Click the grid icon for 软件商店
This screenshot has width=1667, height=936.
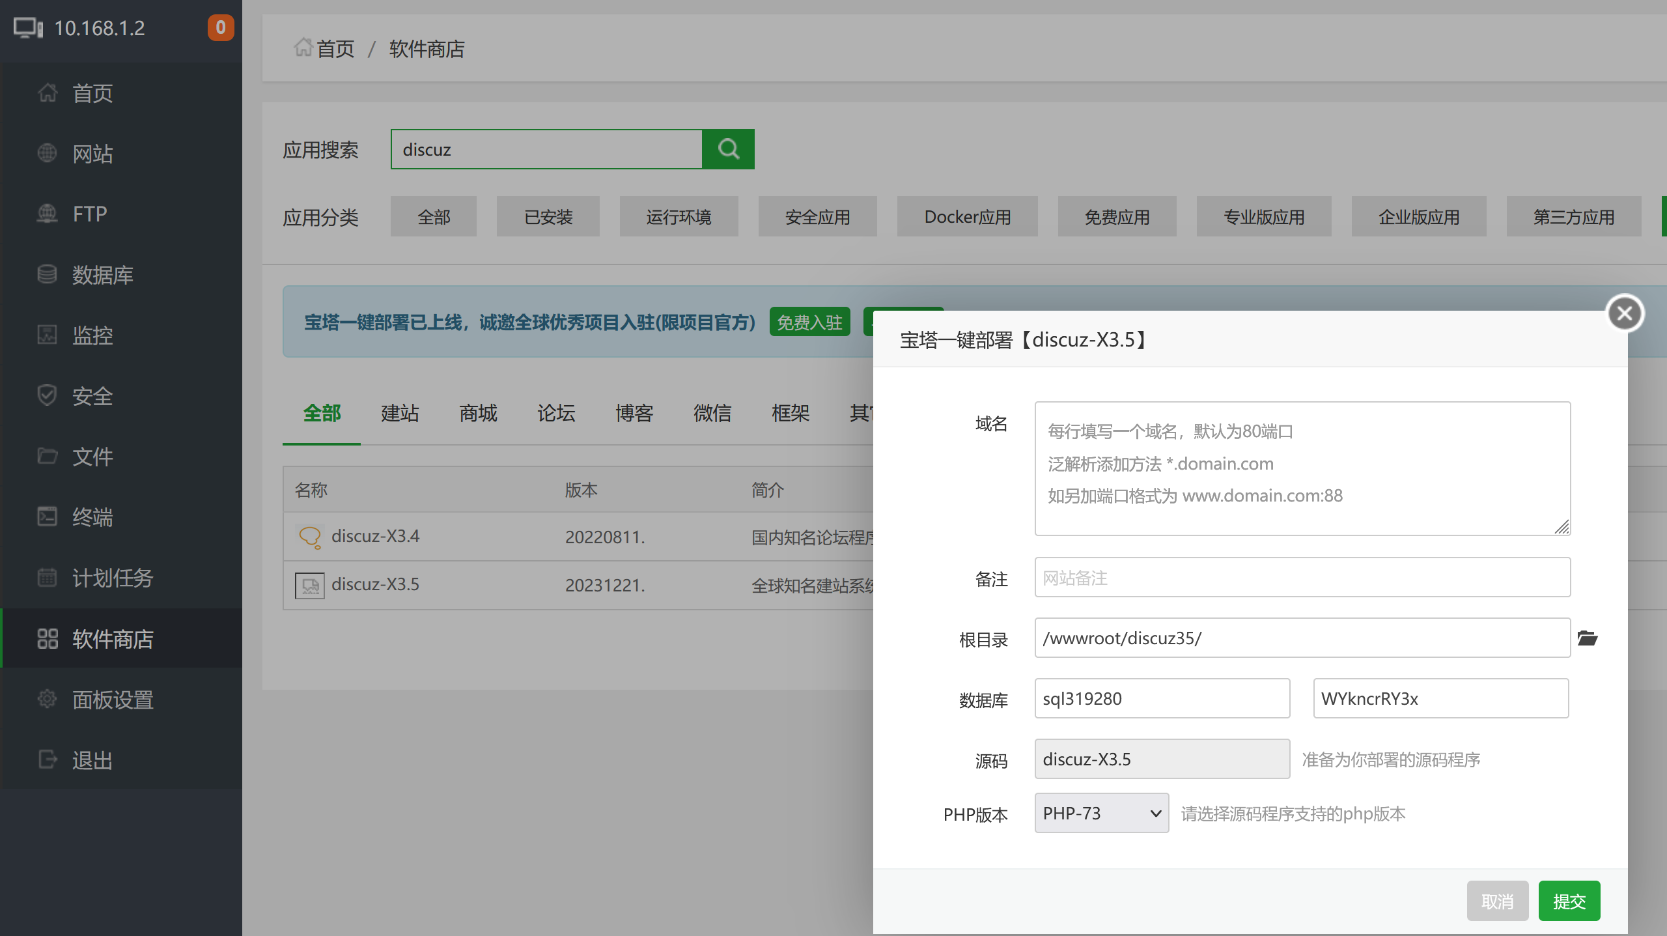point(47,638)
